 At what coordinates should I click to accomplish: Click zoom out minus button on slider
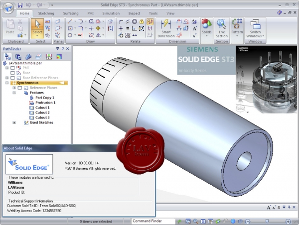(x=248, y=222)
